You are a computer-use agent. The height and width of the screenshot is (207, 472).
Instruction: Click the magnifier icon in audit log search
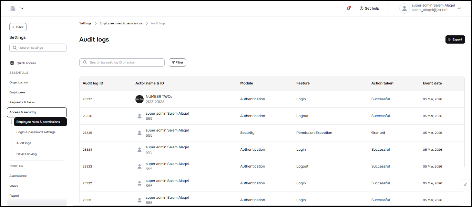[85, 62]
